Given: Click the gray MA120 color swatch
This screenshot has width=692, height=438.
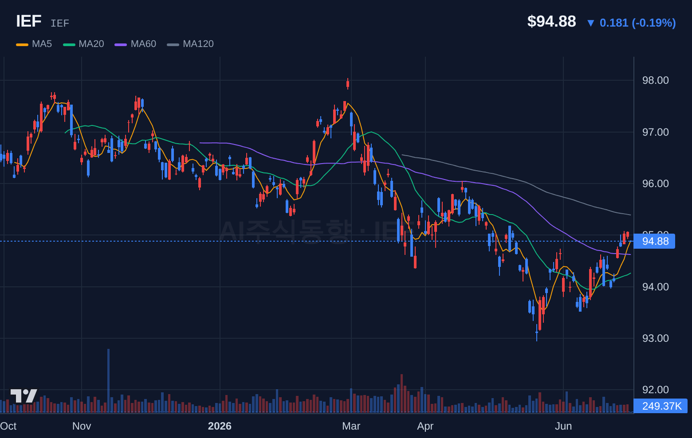Looking at the screenshot, I should click(173, 44).
